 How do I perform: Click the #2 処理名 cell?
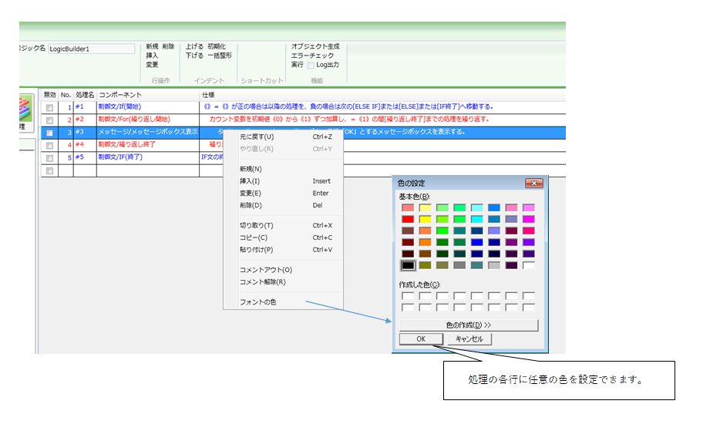click(x=85, y=120)
